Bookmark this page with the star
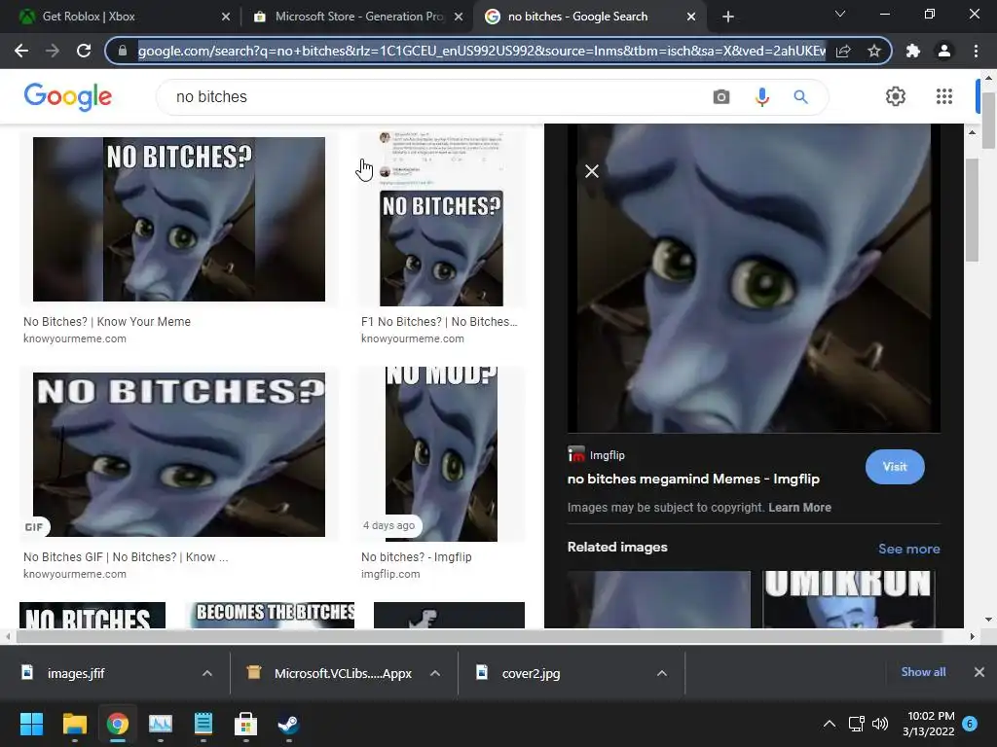The height and width of the screenshot is (747, 997). click(874, 51)
